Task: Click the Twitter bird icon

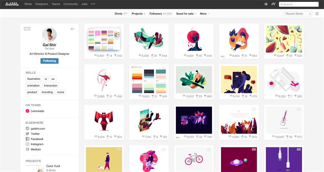Action: tap(27, 134)
